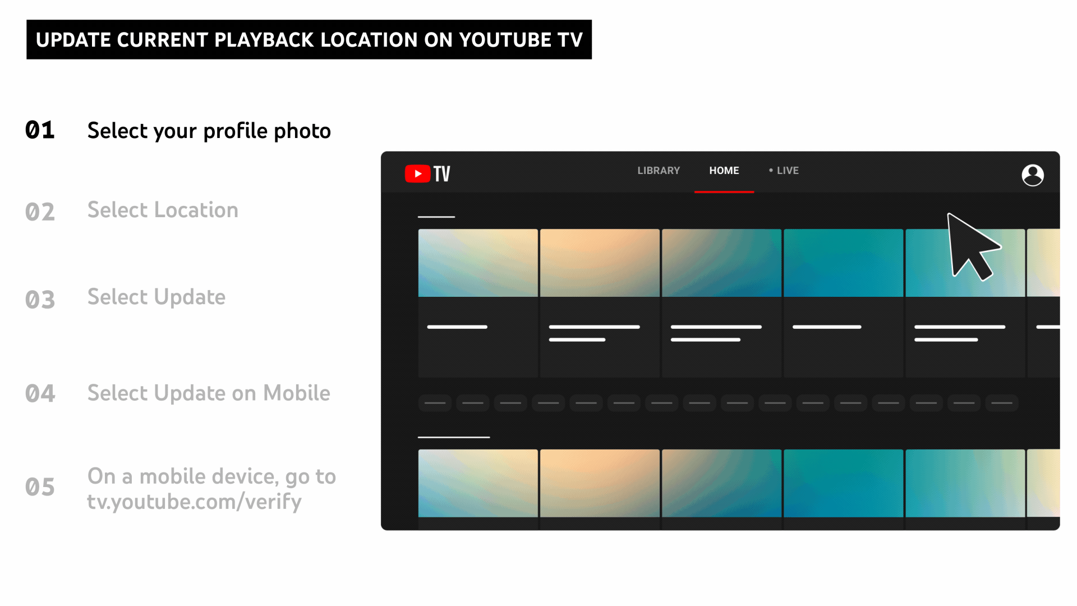Toggle step 03 Select Update option
Viewport: 1077px width, 606px height.
[156, 297]
